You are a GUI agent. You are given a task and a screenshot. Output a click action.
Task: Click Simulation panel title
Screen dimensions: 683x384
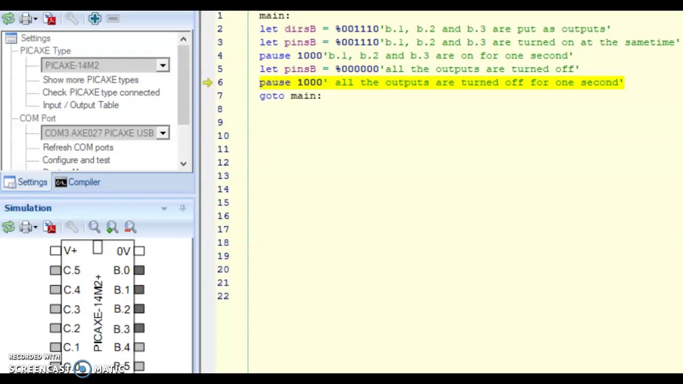28,208
